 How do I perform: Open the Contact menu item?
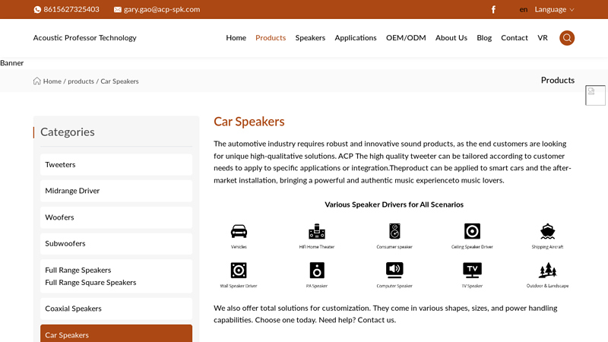click(515, 37)
